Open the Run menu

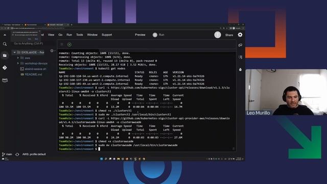[69, 35]
